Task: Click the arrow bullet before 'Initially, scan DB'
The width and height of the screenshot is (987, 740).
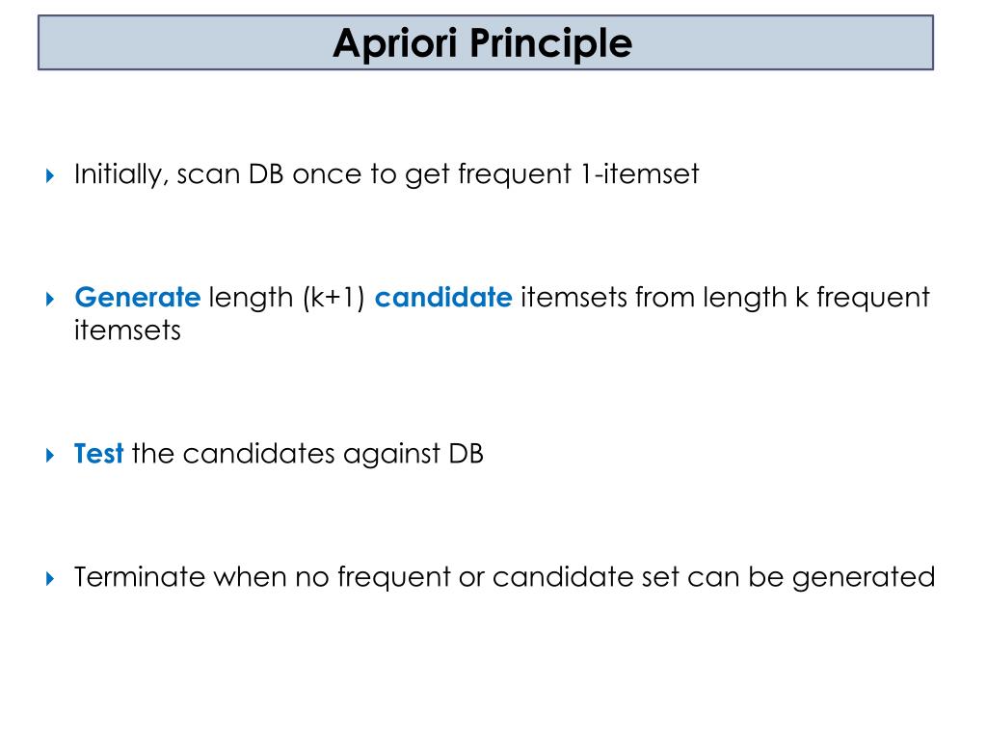Action: pos(50,175)
